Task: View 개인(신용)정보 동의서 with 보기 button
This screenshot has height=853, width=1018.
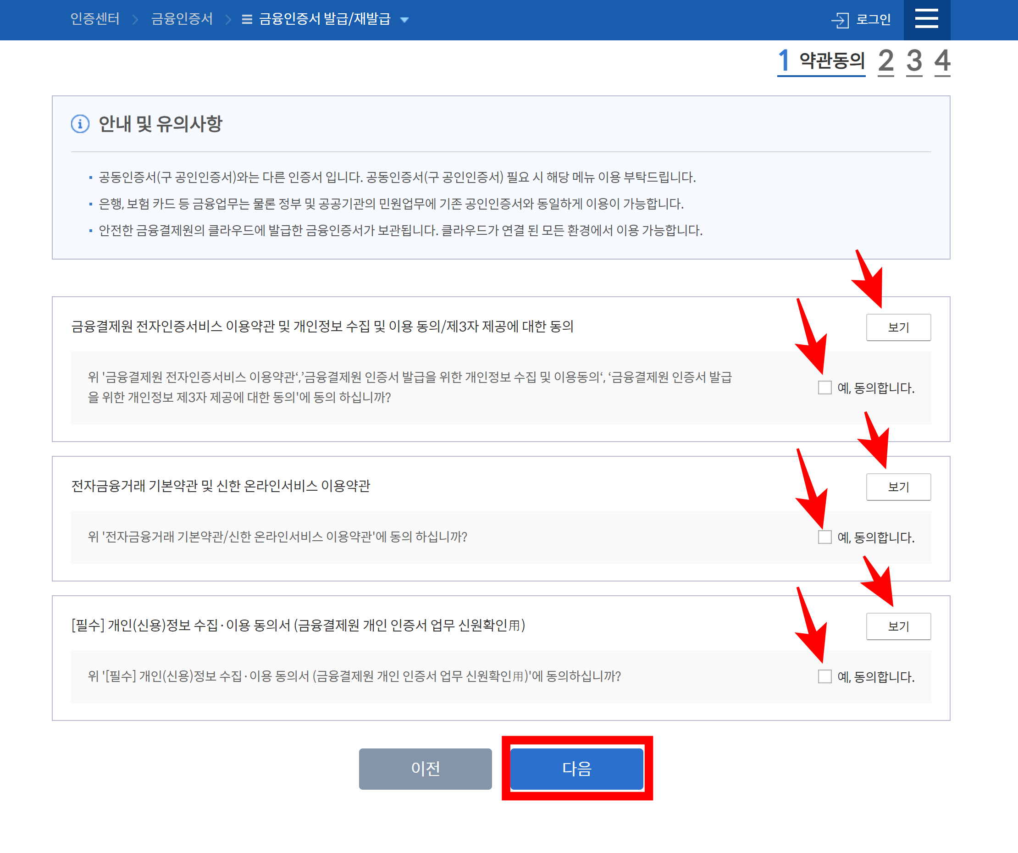Action: click(x=898, y=626)
